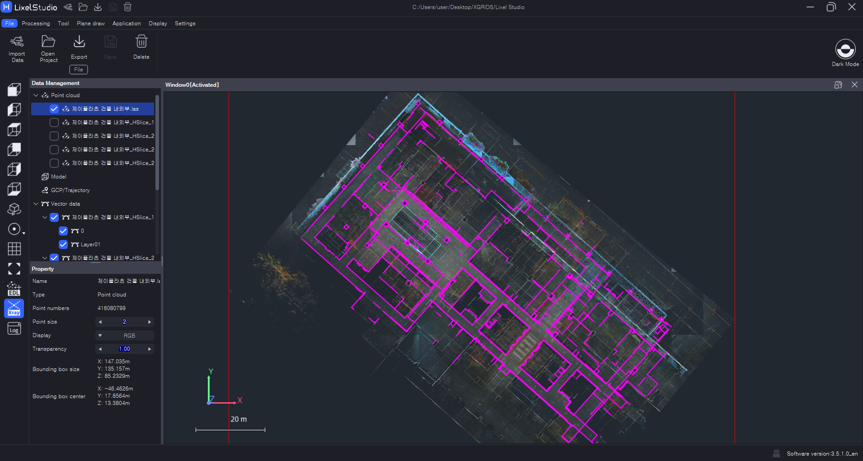Viewport: 863px width, 461px height.
Task: Open the Plane draw menu
Action: pos(90,24)
